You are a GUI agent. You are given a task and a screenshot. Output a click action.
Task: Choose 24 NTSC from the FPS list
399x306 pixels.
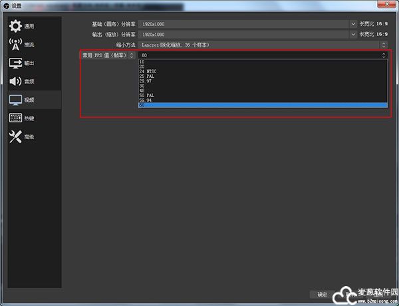click(148, 72)
